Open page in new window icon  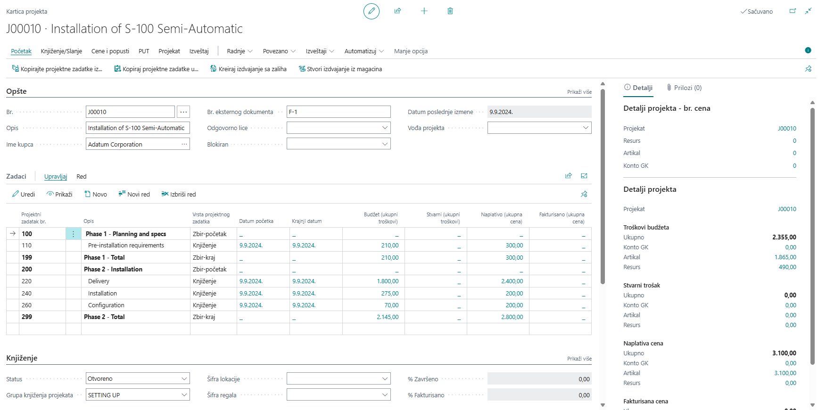pos(793,11)
